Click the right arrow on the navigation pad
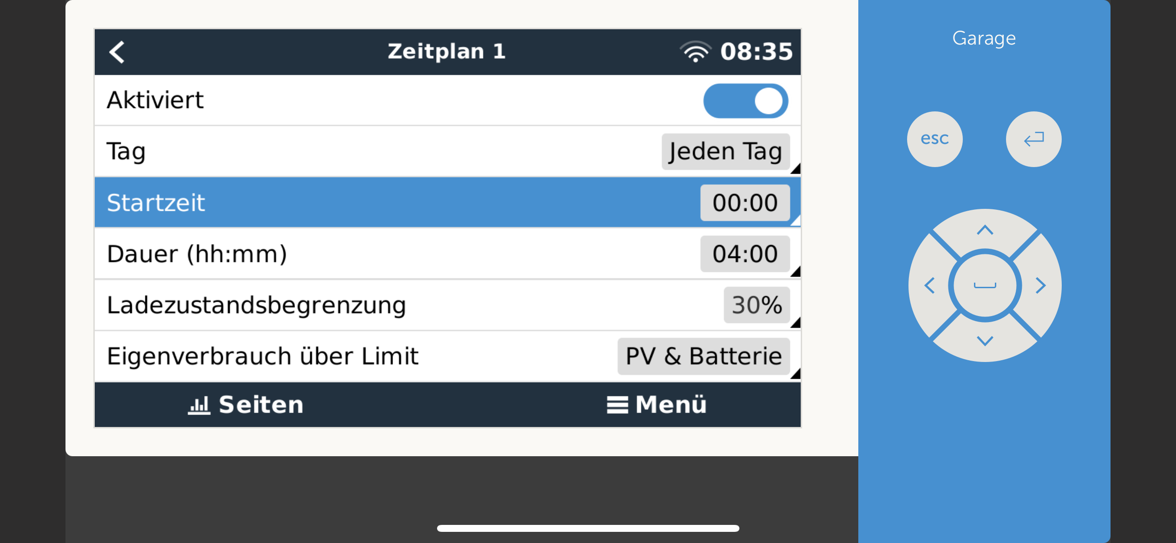The width and height of the screenshot is (1176, 543). pyautogui.click(x=1040, y=285)
